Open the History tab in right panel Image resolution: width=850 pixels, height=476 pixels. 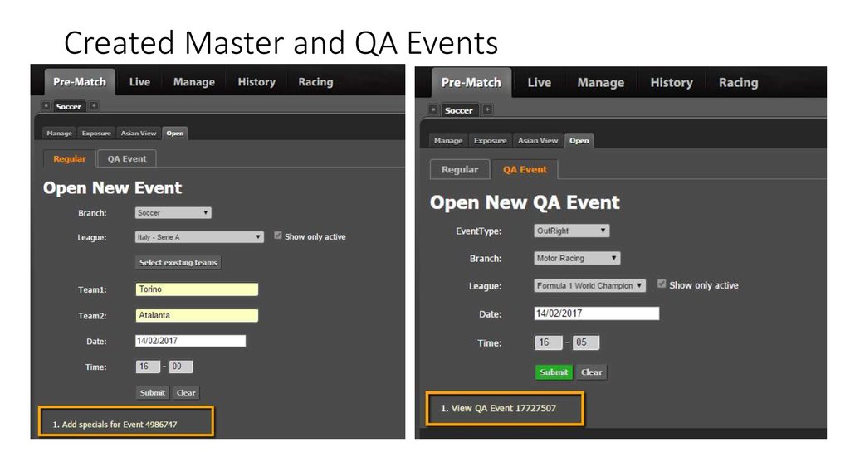click(x=671, y=83)
